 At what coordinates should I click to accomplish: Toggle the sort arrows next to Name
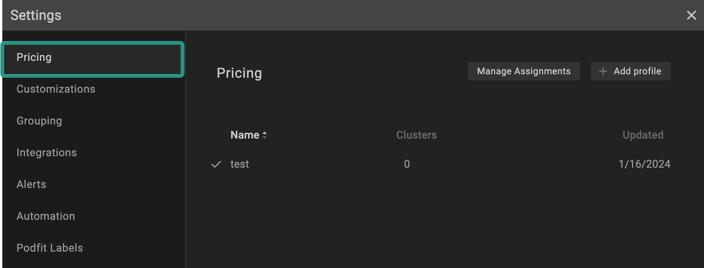tap(265, 135)
